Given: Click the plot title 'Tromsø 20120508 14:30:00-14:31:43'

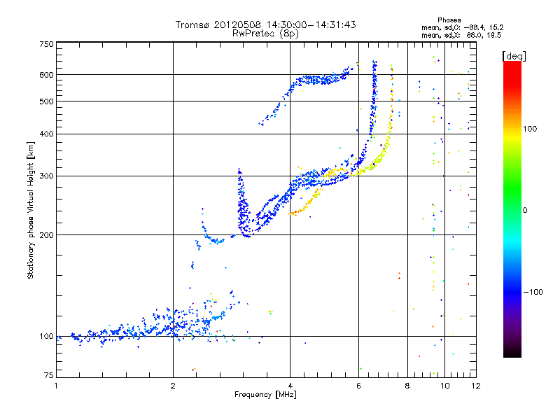Looking at the screenshot, I should click(x=265, y=24).
